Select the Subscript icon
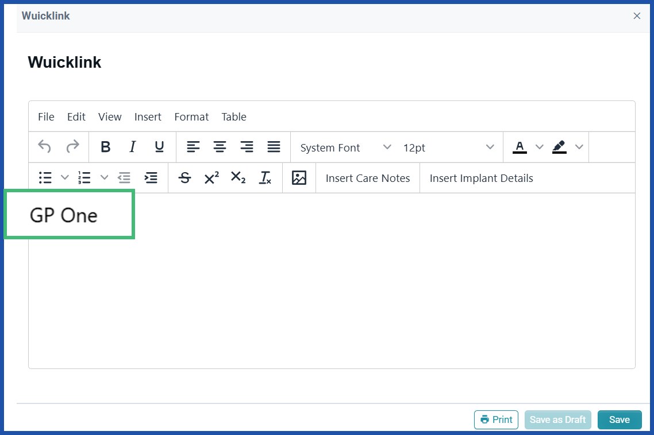 coord(238,178)
